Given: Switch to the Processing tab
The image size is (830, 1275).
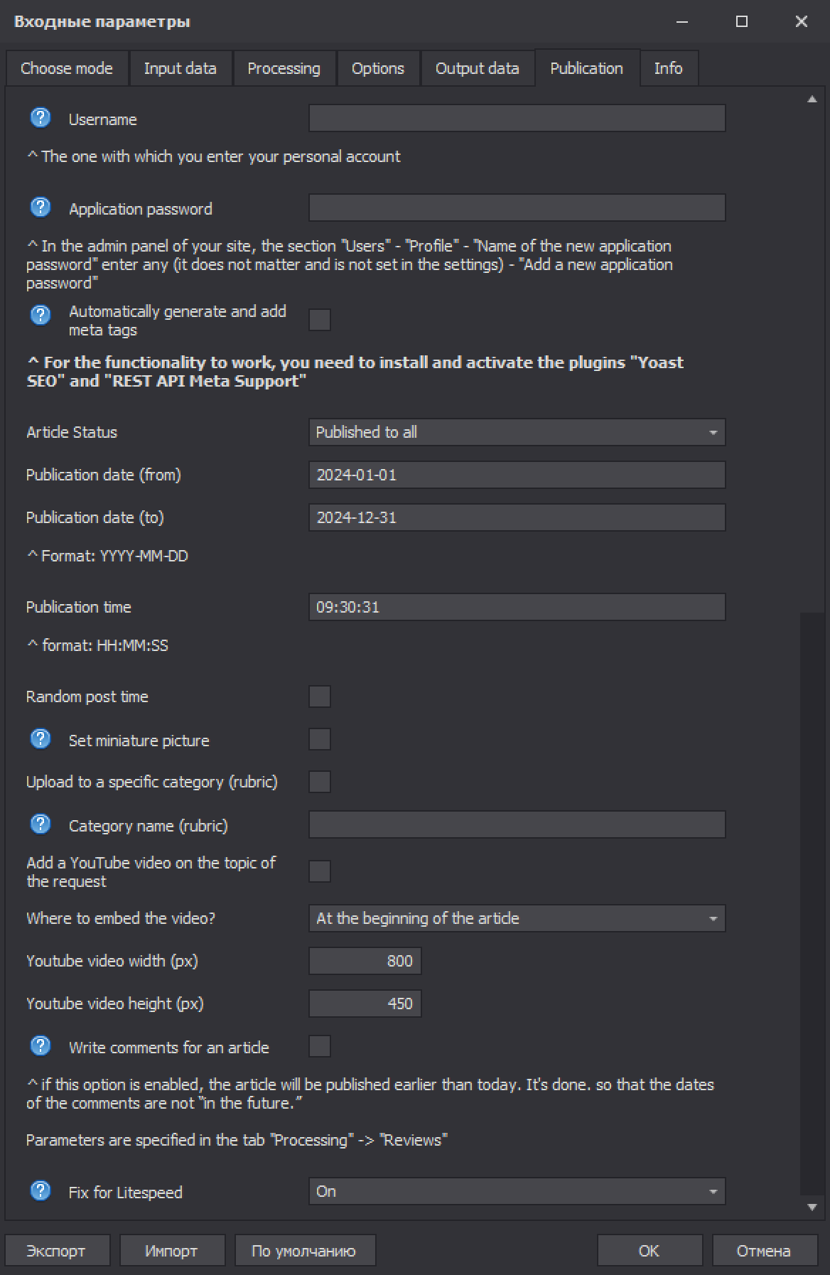Looking at the screenshot, I should pos(284,68).
